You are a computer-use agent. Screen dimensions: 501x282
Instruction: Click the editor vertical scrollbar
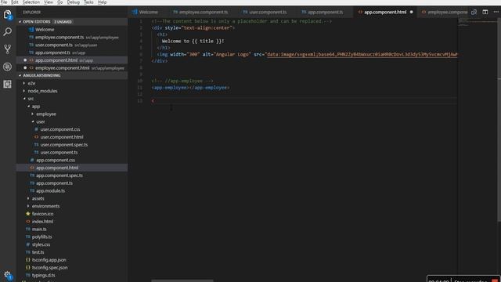coord(499,119)
